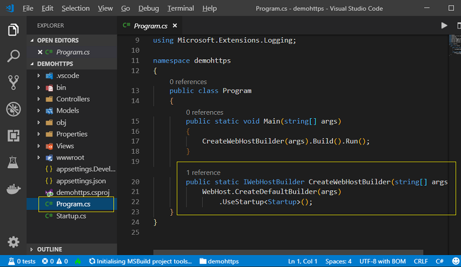Expand the Views folder
The width and height of the screenshot is (461, 267).
tap(38, 146)
